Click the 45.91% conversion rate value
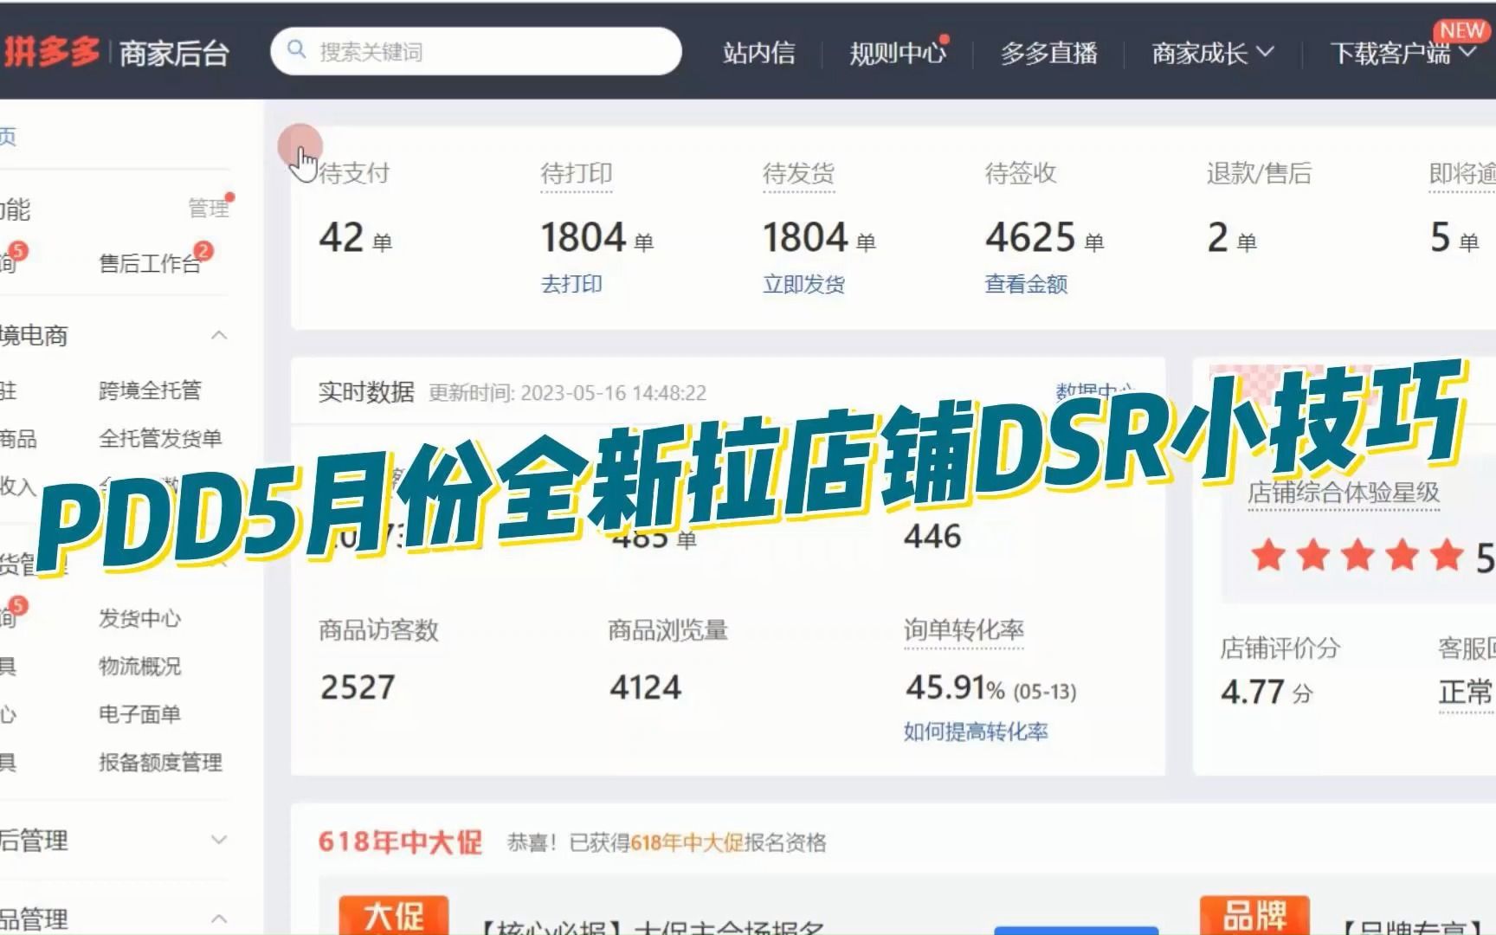 pos(955,687)
